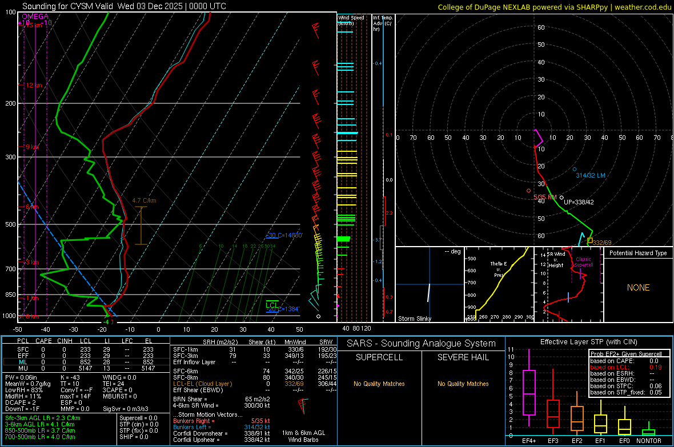Viewport: 674px width, 447px height.
Task: Click the SARS - Sounding Analogue System heading
Action: point(422,344)
